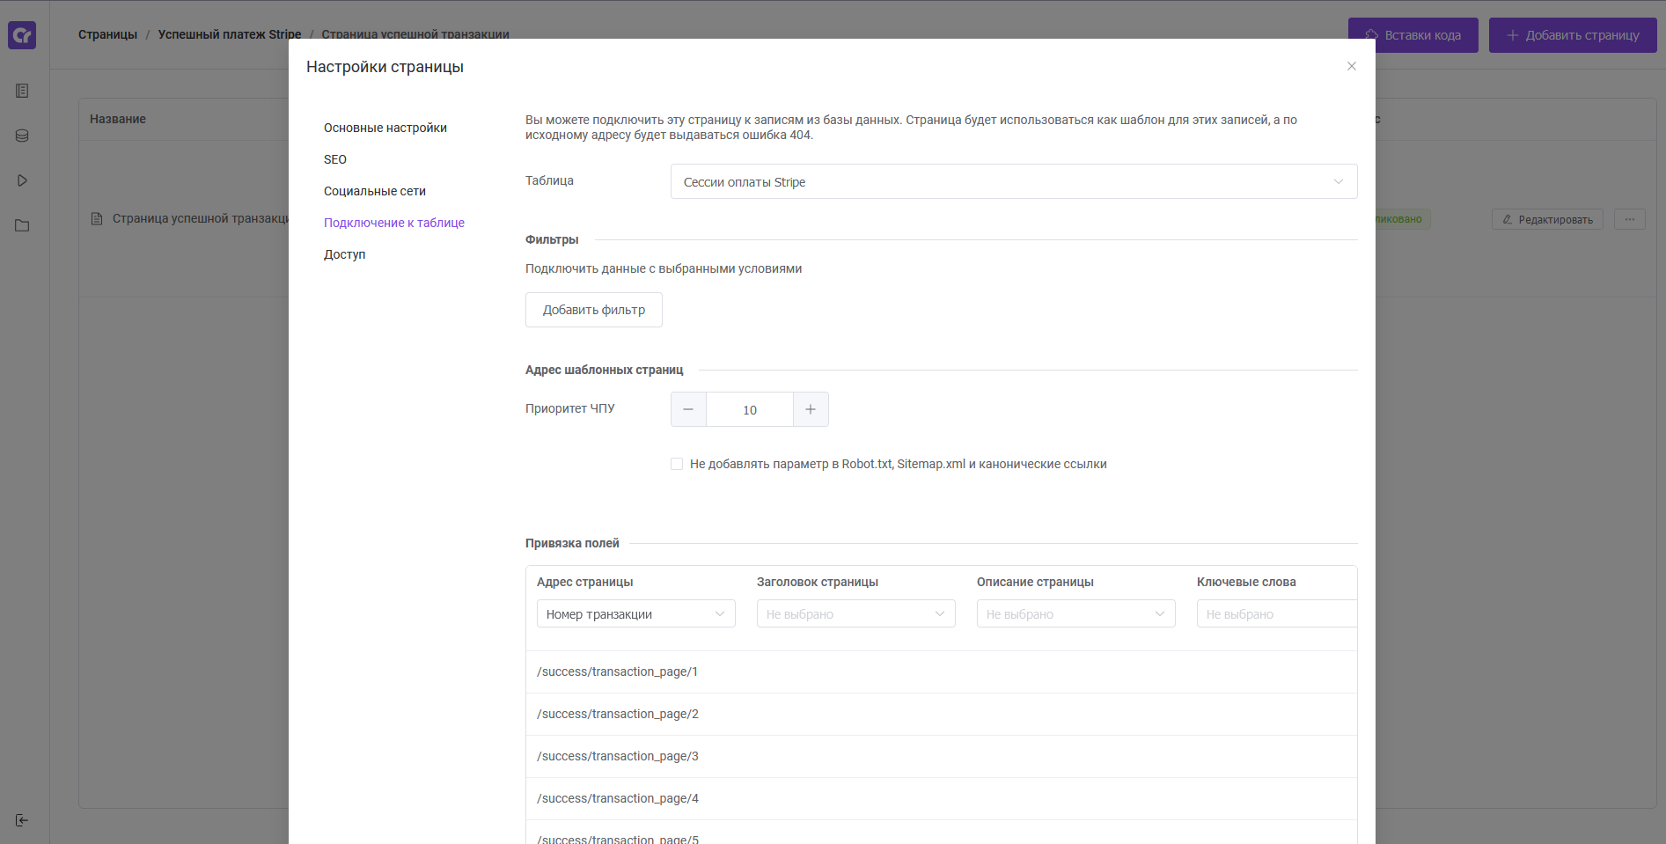
Task: Click the document icon beside Страница успешной транзакции
Action: coord(97,218)
